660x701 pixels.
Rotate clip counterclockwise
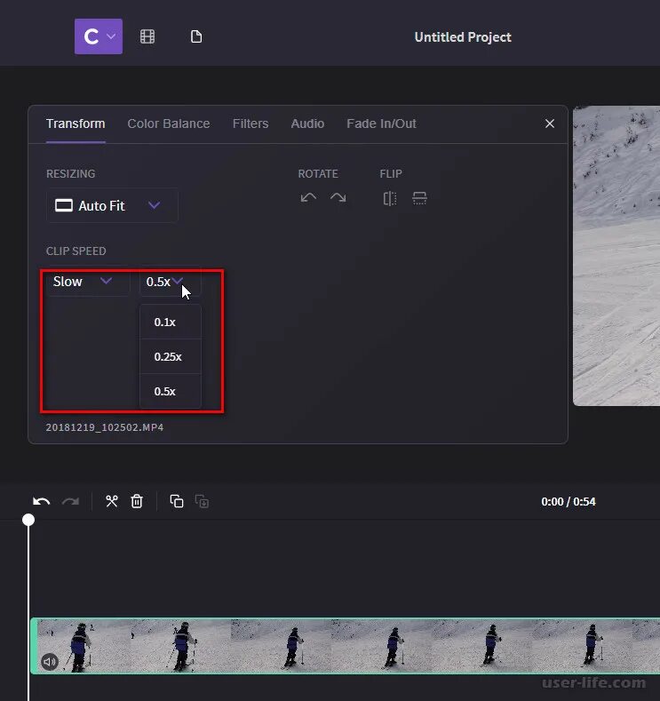(308, 197)
